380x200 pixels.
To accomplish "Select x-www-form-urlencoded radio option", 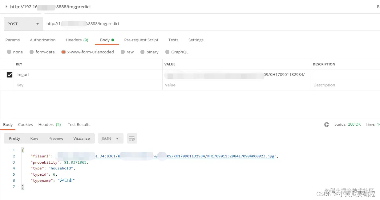I will coord(87,52).
